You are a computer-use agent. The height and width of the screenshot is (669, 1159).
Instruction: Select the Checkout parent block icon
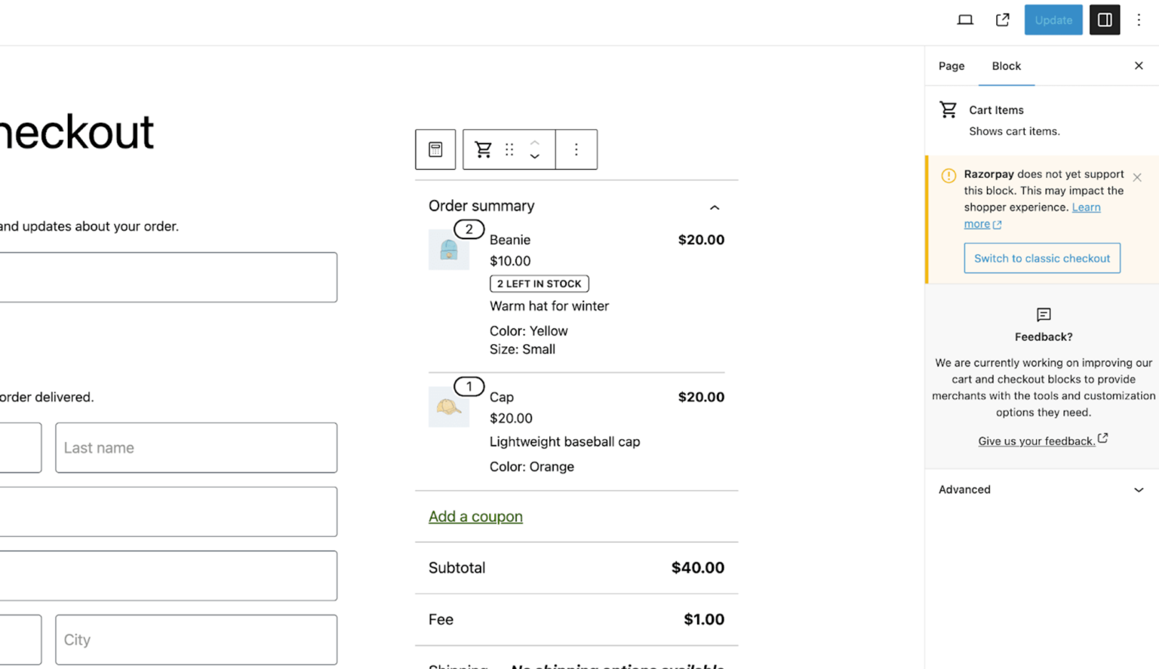point(435,149)
